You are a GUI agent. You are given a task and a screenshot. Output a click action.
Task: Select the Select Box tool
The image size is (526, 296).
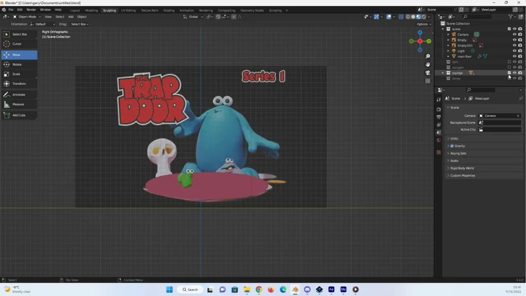(19, 34)
